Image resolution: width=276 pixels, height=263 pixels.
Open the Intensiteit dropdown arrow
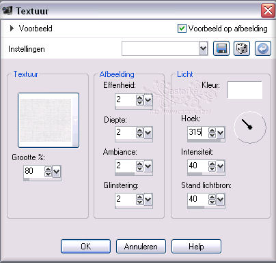221,166
